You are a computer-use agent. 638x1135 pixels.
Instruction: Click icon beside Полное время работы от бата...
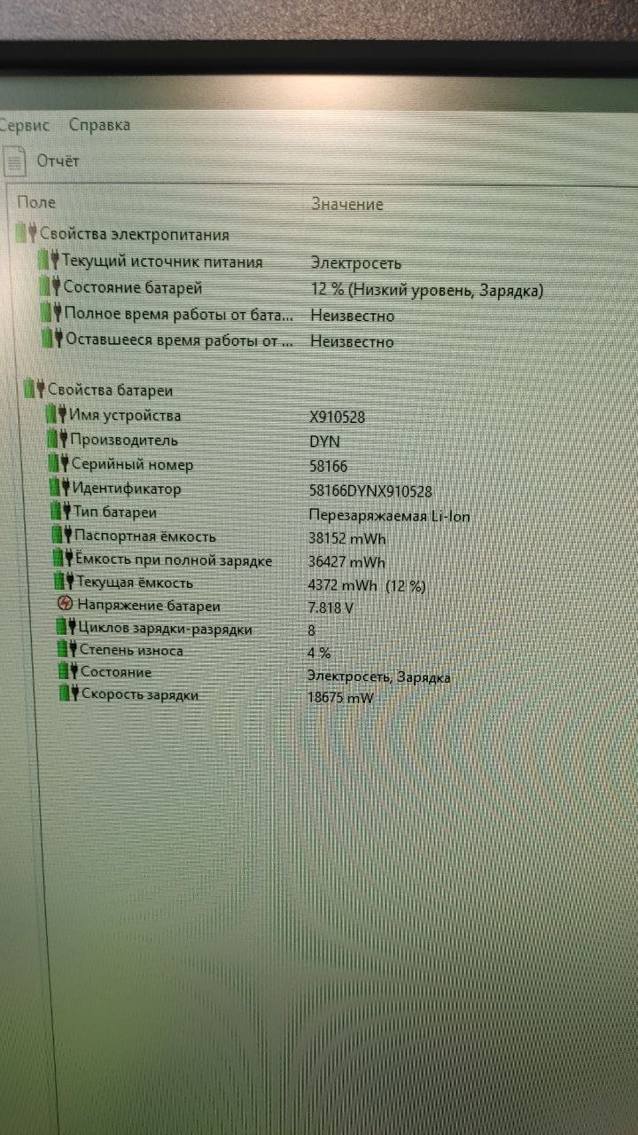click(52, 313)
